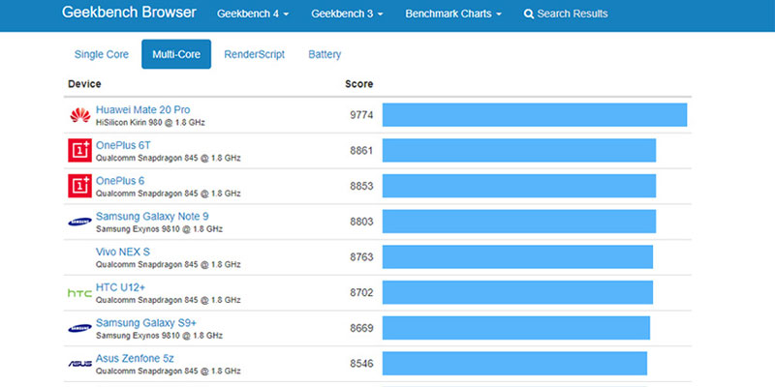Click the score value 8853
Screen dimensions: 775x387
pyautogui.click(x=361, y=186)
